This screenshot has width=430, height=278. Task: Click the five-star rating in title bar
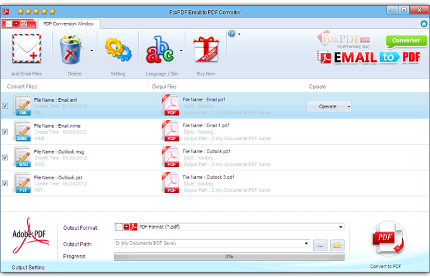point(37,11)
